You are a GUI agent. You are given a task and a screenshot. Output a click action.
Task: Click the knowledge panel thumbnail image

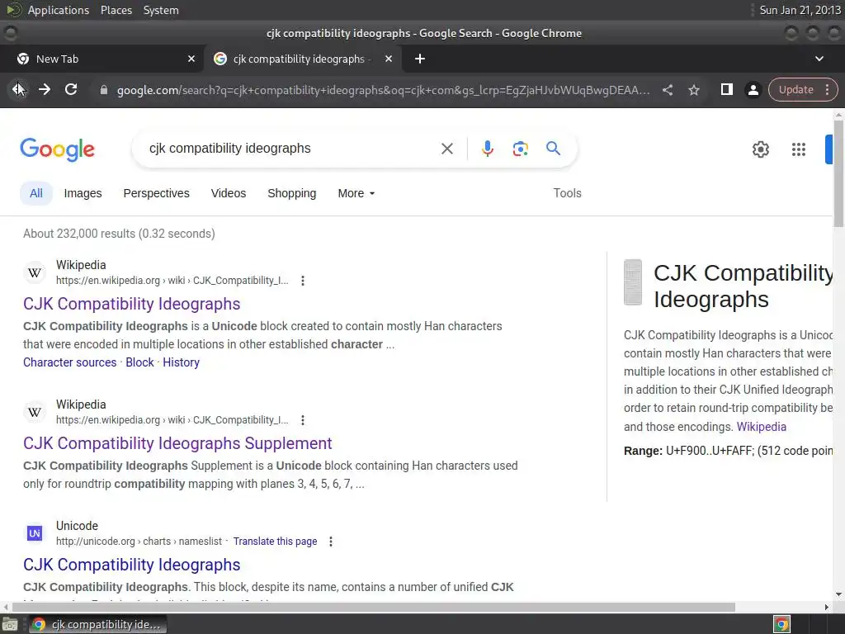pyautogui.click(x=633, y=282)
